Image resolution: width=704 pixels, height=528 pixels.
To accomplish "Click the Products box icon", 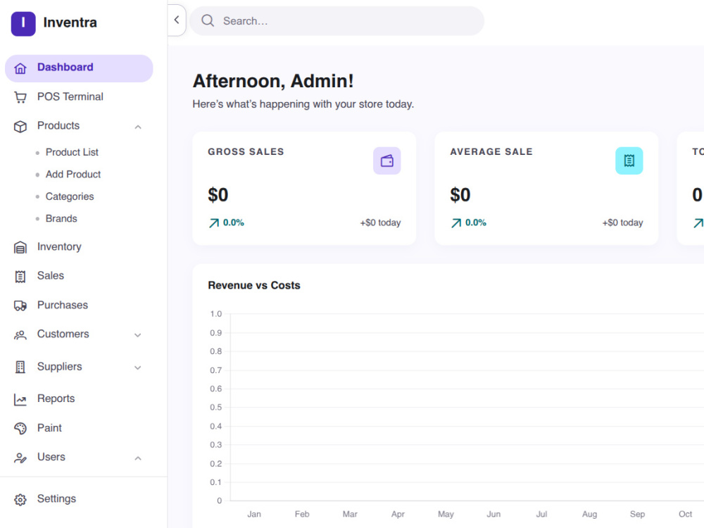I will click(x=20, y=127).
